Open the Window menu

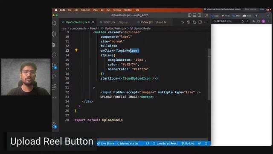[x=128, y=10]
